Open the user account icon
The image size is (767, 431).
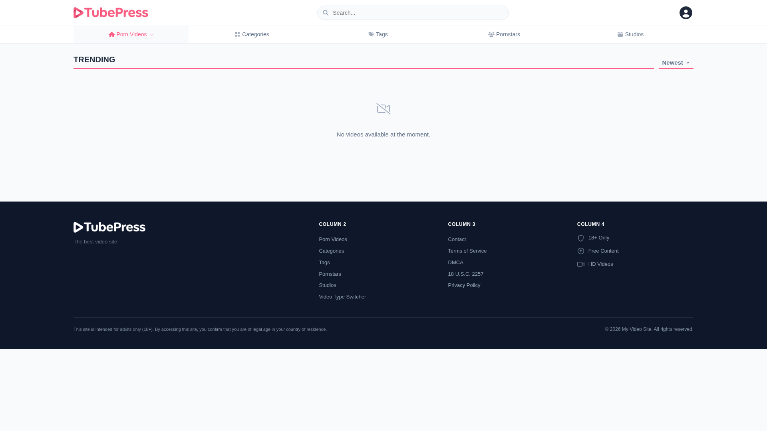[x=686, y=12]
